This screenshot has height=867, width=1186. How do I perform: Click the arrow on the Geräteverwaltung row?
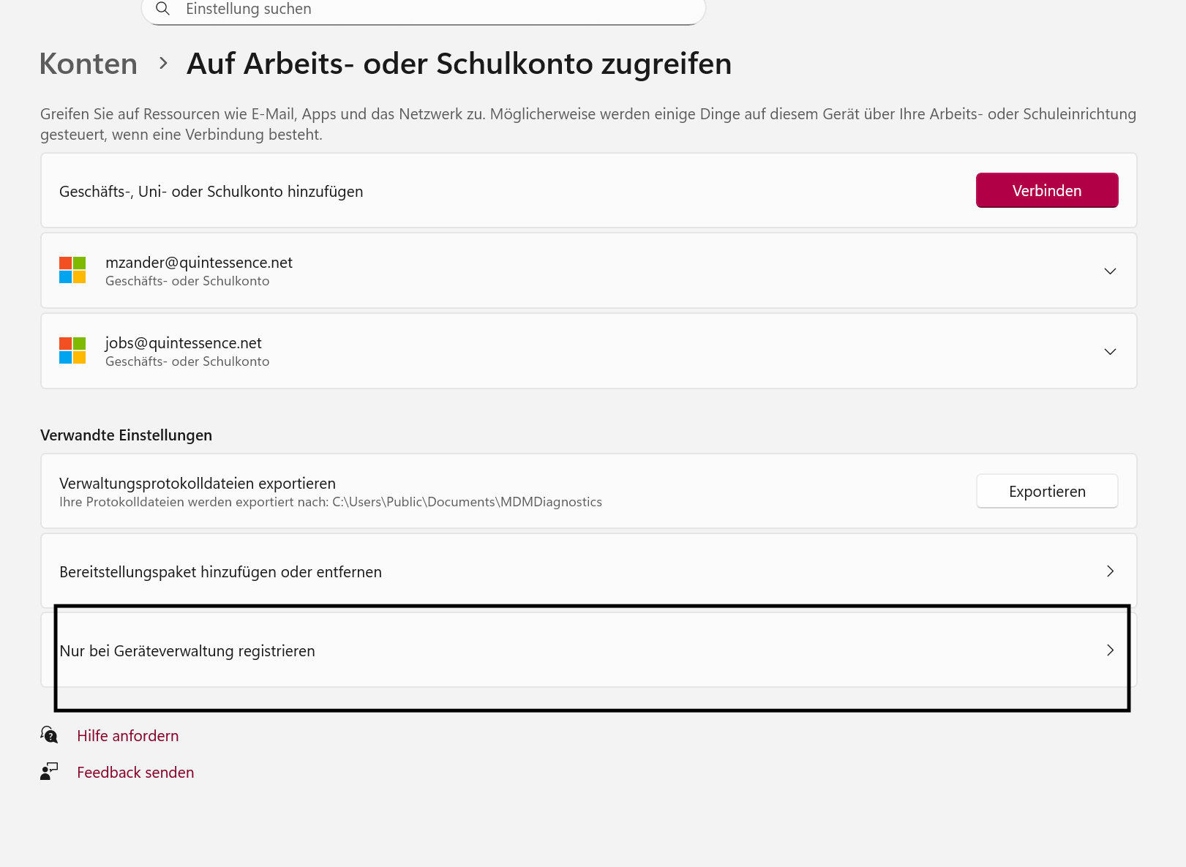coord(1110,650)
